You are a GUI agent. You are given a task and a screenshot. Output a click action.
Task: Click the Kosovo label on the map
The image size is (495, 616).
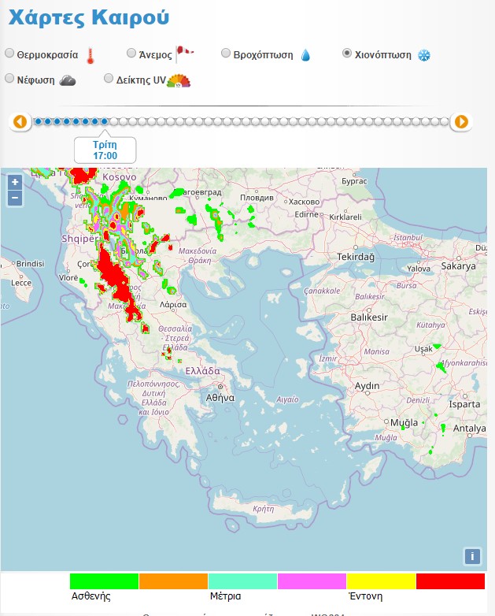click(x=120, y=177)
